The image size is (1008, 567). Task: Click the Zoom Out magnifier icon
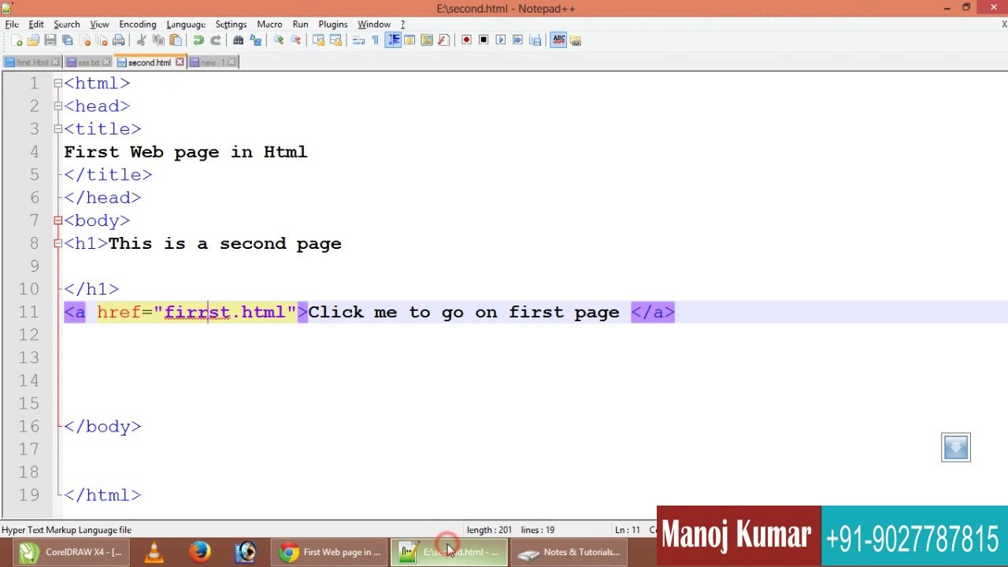click(x=296, y=40)
